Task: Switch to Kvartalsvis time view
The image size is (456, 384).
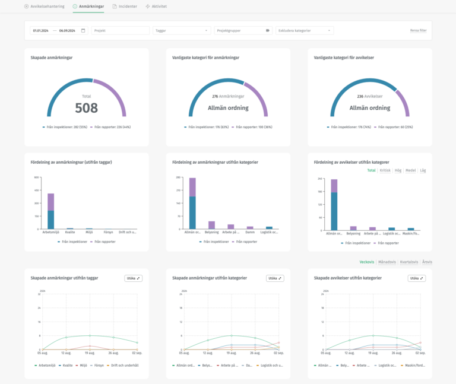Action: click(409, 262)
